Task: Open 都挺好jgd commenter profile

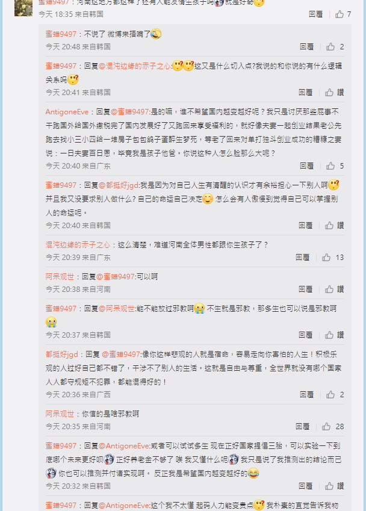Action: [62, 355]
